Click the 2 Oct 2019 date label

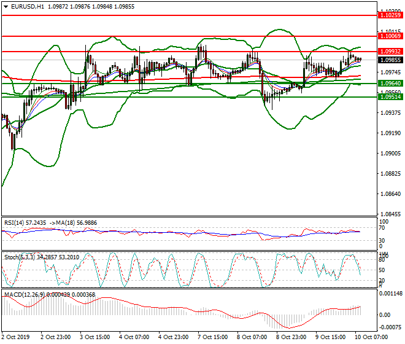(x=16, y=337)
